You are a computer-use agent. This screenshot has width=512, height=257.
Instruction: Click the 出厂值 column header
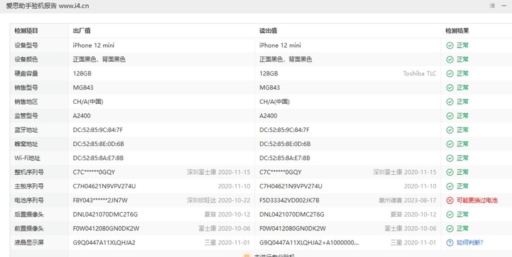point(81,31)
